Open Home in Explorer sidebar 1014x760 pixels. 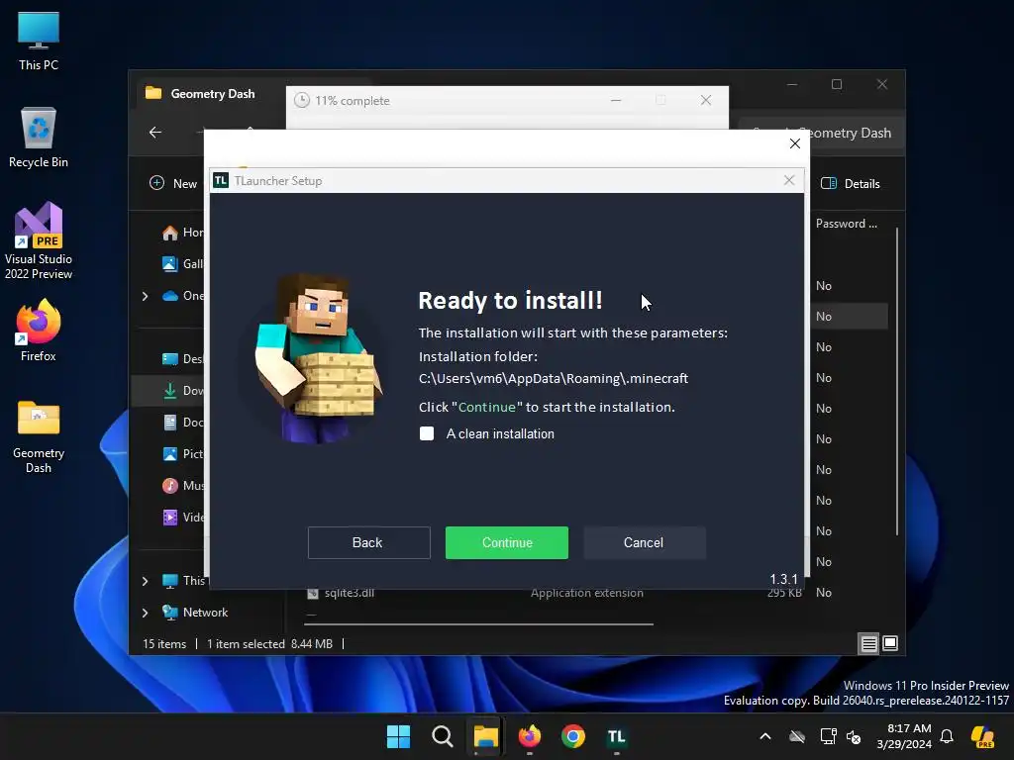pos(183,233)
